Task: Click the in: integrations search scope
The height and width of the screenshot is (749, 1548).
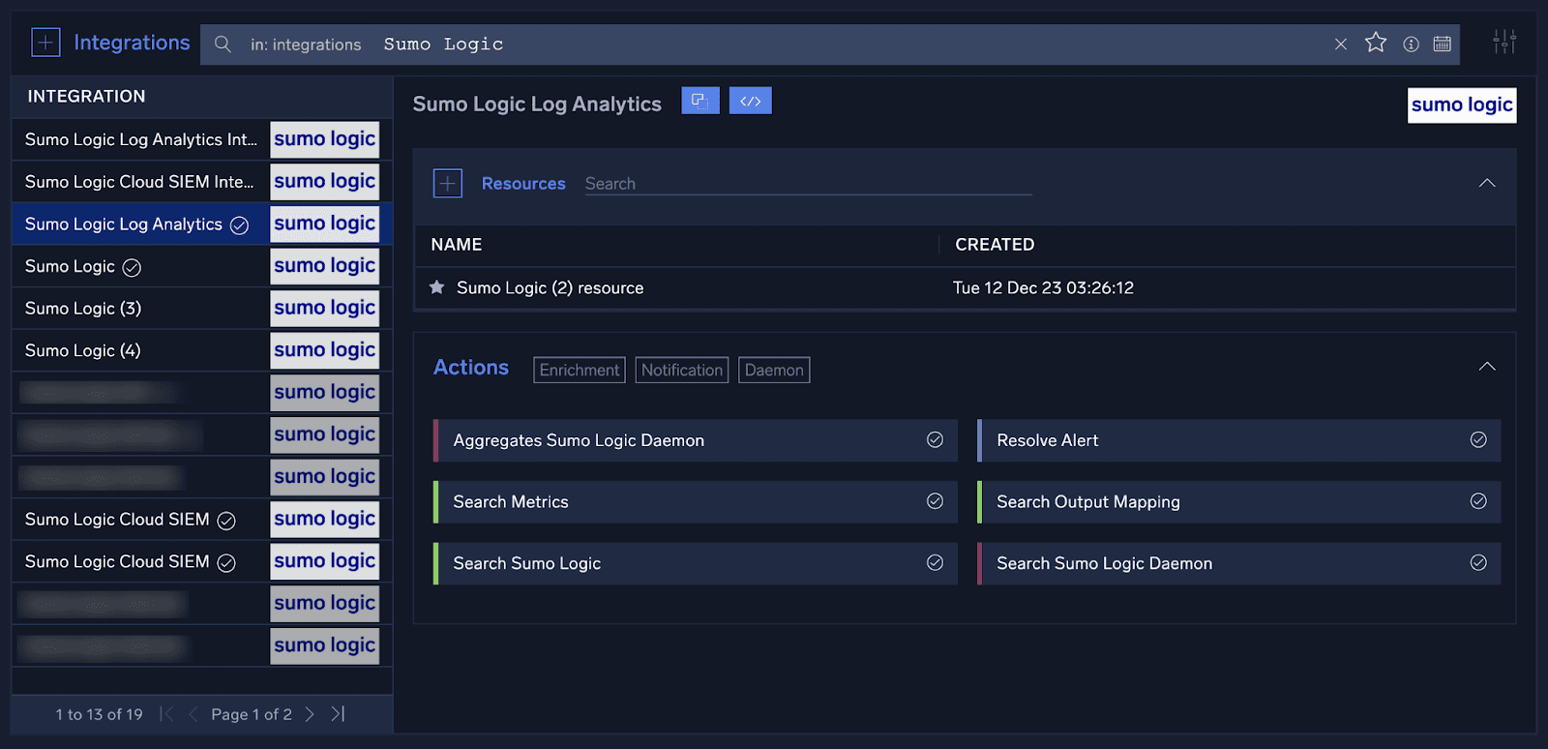Action: click(x=306, y=45)
